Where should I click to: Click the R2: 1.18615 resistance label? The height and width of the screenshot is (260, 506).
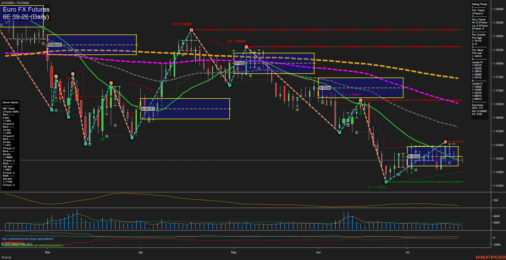pos(237,41)
